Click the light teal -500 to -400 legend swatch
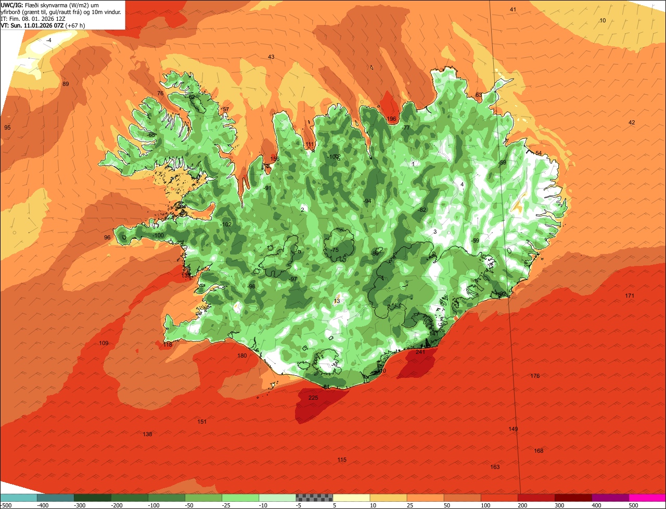The width and height of the screenshot is (666, 509). pyautogui.click(x=19, y=498)
